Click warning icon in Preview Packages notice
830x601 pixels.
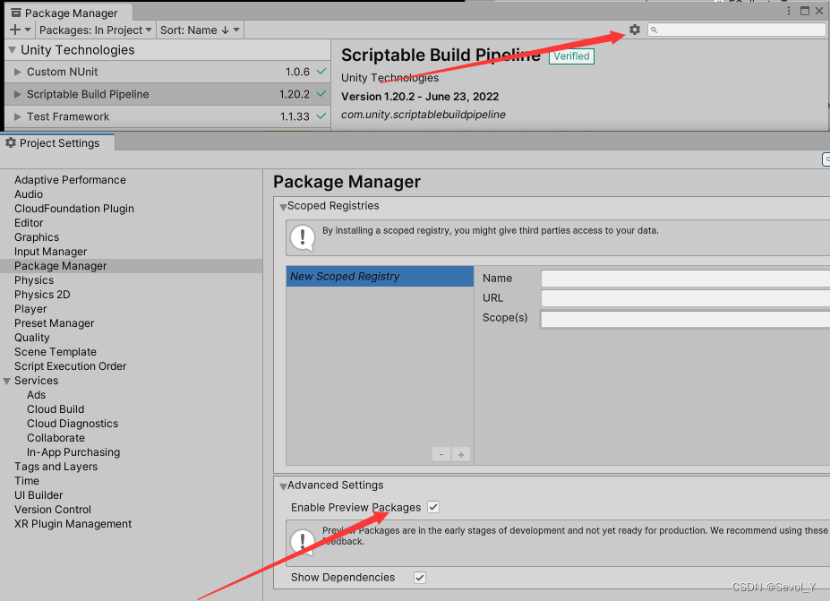pyautogui.click(x=303, y=542)
